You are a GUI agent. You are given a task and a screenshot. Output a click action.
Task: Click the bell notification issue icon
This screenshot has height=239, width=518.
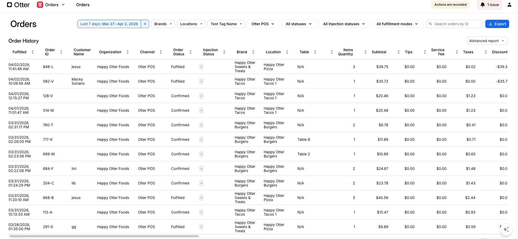click(x=483, y=5)
